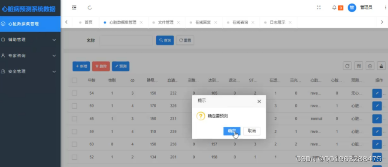The image size is (388, 167).
Task: Focus the 名称 search input field
Action: click(x=126, y=40)
